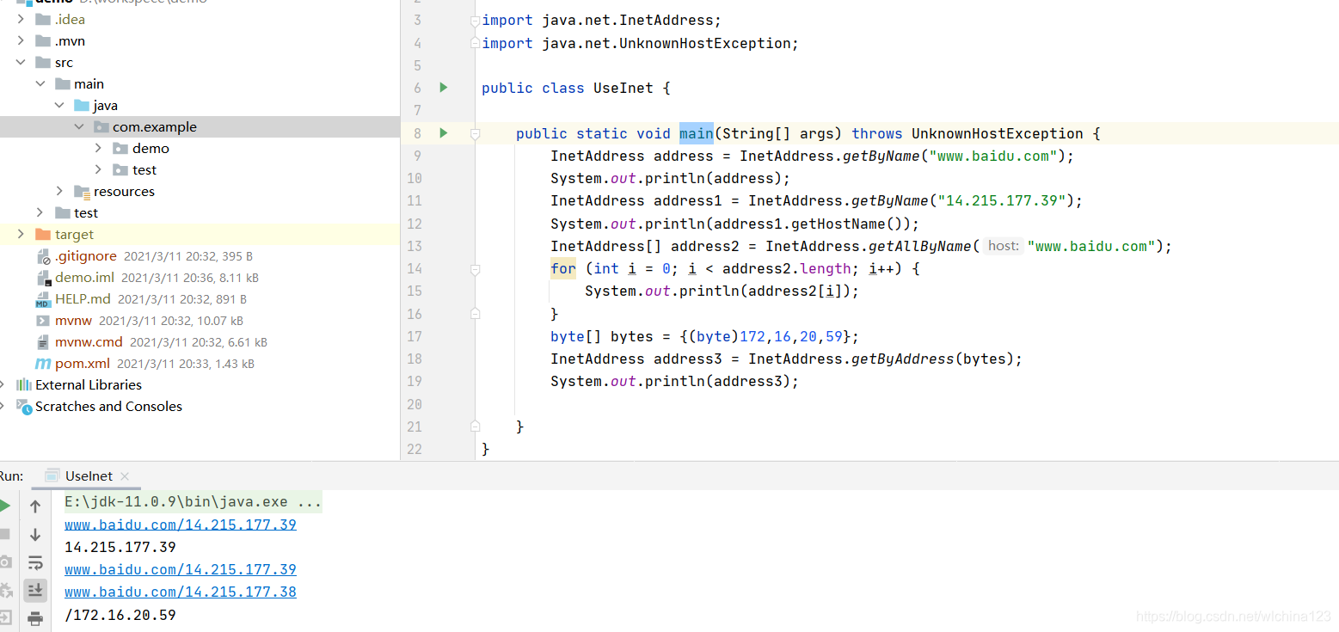Click the demo.iml file icon
This screenshot has width=1339, height=632.
43,278
